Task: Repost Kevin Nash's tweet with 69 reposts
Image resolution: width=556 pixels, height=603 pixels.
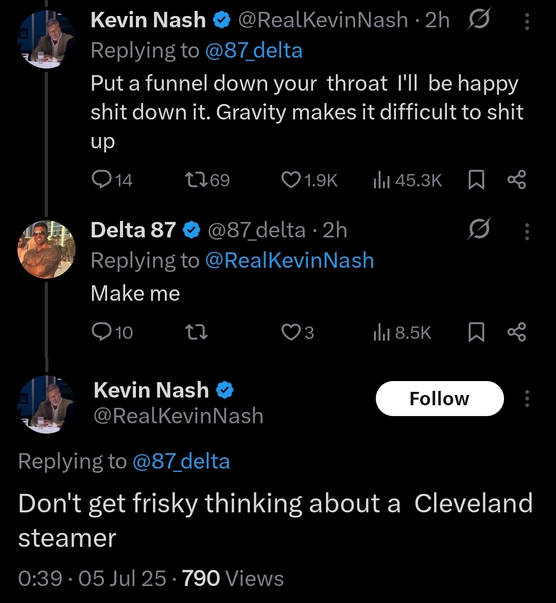Action: (x=195, y=180)
